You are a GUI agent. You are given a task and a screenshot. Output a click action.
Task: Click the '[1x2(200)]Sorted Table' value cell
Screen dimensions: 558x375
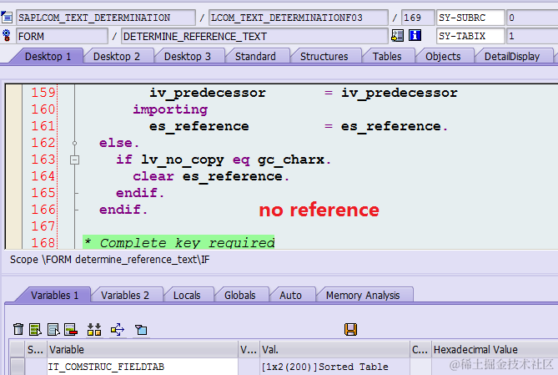click(x=334, y=367)
